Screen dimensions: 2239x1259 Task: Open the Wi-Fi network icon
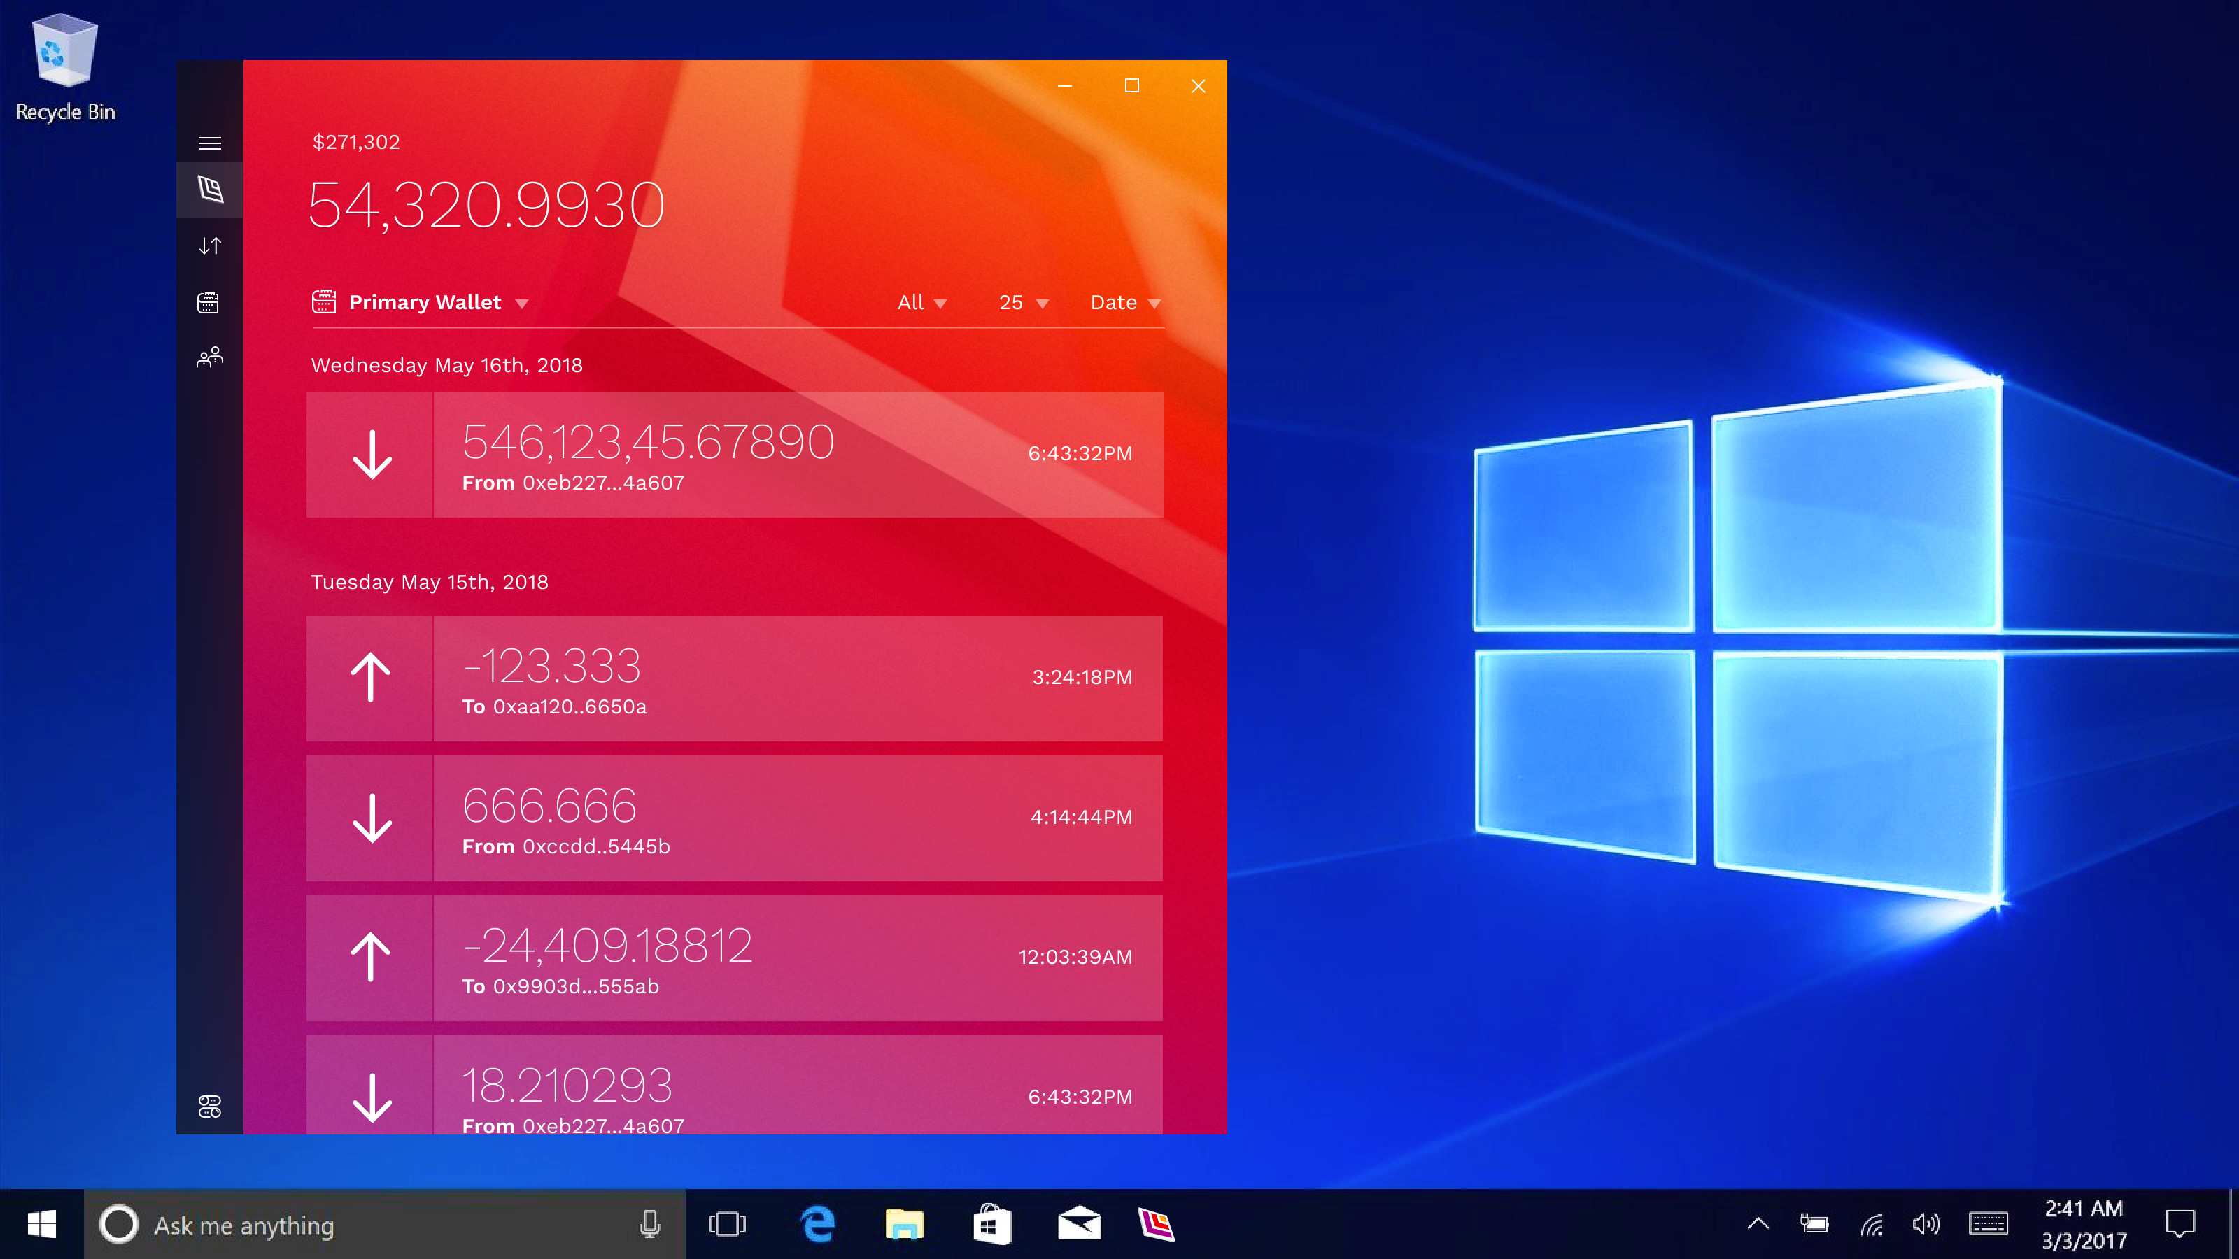(1872, 1224)
